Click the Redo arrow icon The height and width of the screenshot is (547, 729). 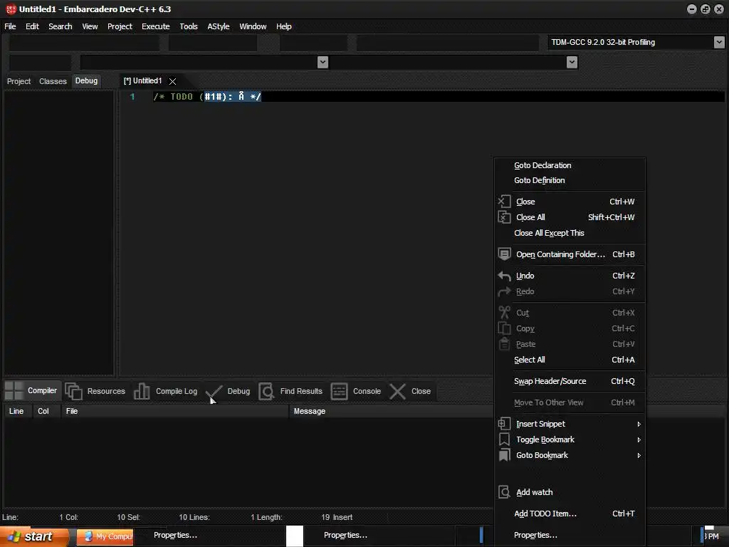tap(504, 291)
